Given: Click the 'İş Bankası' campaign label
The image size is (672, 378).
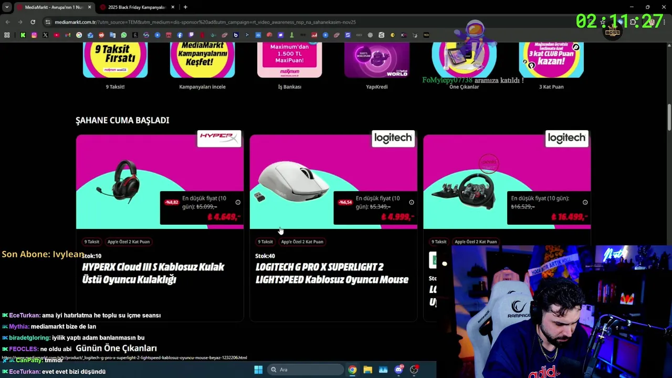Looking at the screenshot, I should coord(289,87).
